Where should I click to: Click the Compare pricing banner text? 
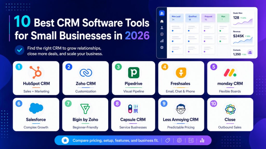tap(116, 140)
